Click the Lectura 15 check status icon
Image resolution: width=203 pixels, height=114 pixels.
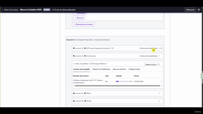74,93
